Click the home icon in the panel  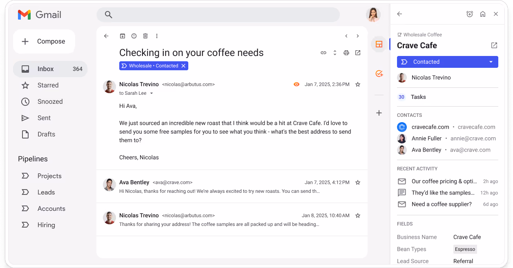point(483,14)
